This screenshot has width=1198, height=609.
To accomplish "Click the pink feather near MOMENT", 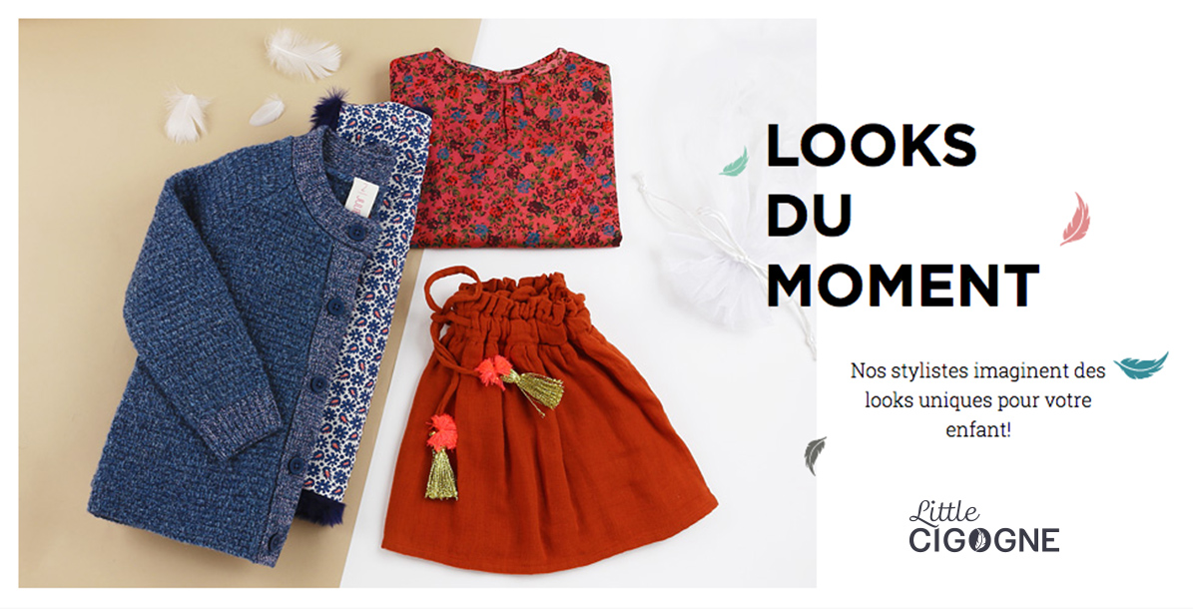I will click(1074, 220).
